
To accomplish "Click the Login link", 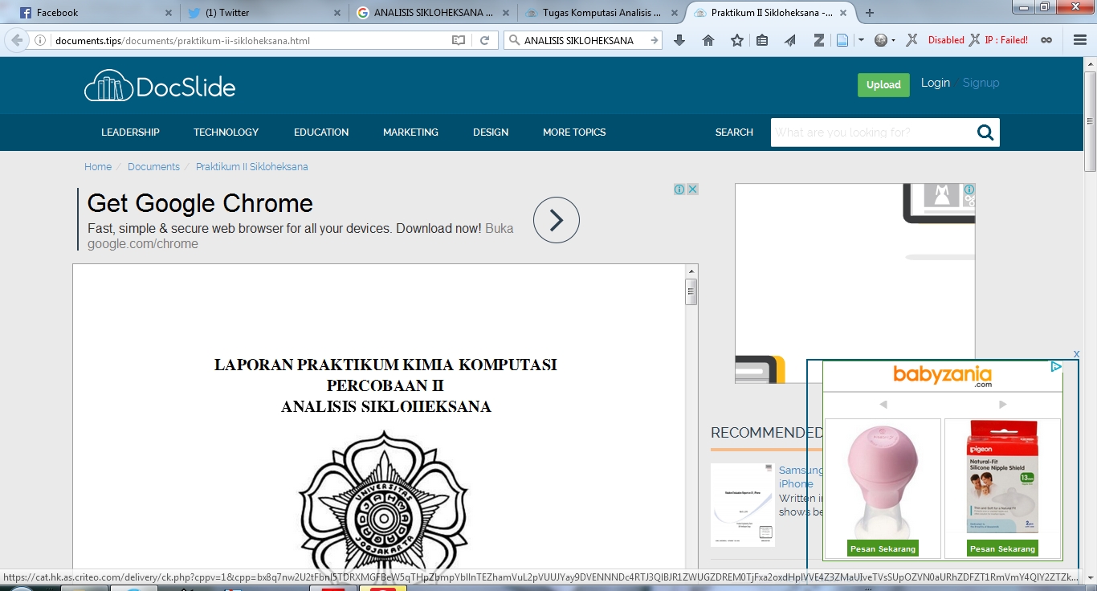I will (935, 83).
